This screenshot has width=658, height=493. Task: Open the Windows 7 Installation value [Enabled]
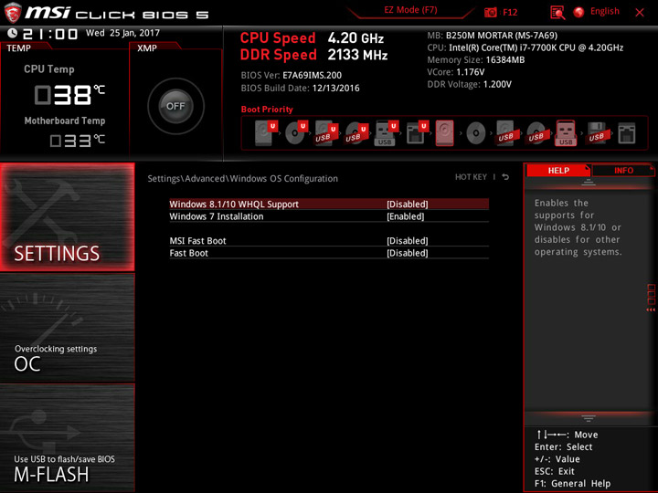[x=405, y=216]
